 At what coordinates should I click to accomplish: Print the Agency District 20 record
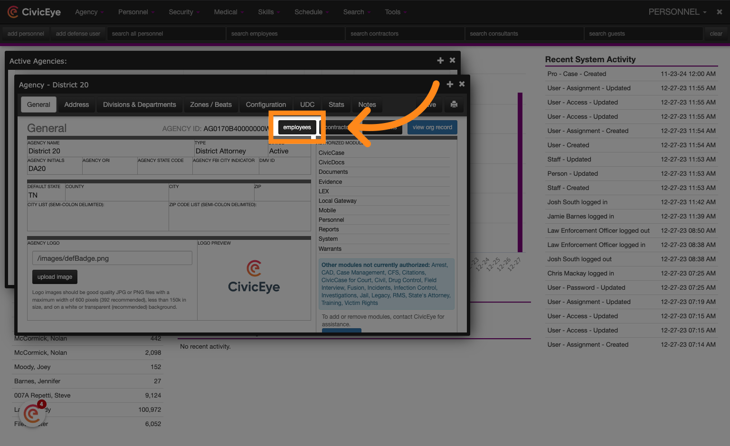(x=454, y=104)
